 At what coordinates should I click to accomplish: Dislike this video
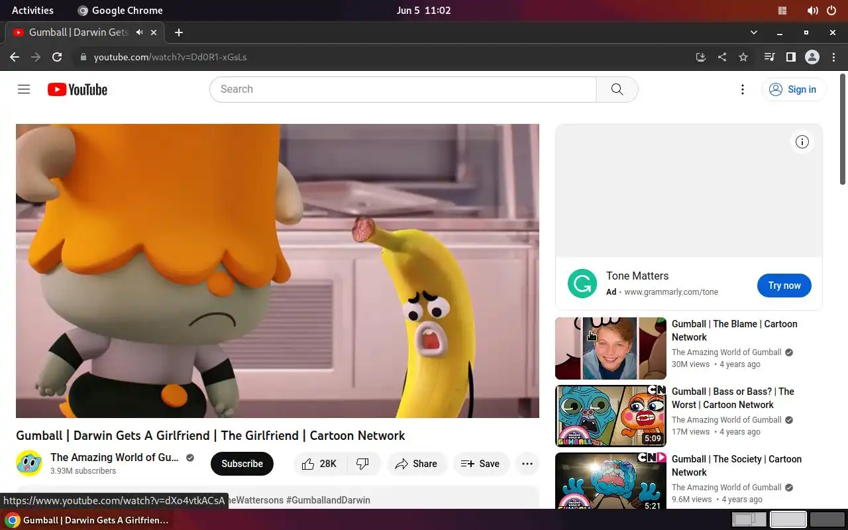click(x=363, y=464)
